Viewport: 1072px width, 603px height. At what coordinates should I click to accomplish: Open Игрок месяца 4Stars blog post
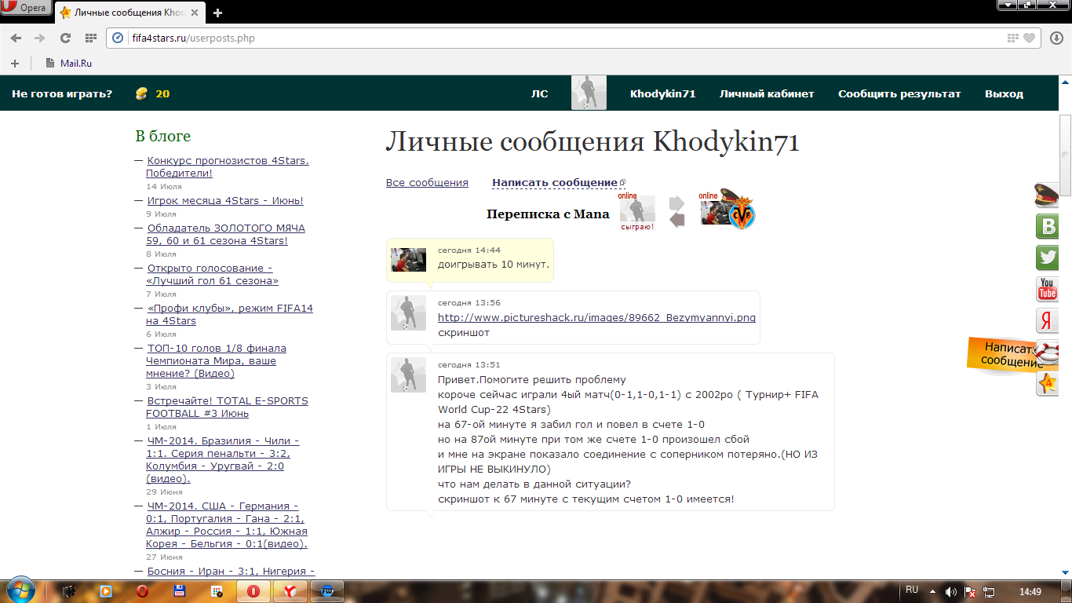[224, 201]
